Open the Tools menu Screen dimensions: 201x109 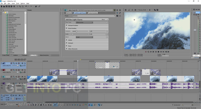click(x=18, y=4)
